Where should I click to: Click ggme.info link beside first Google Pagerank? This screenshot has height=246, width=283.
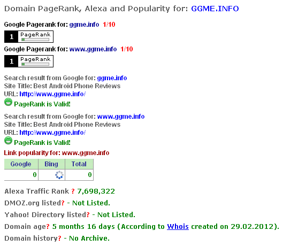coord(84,25)
